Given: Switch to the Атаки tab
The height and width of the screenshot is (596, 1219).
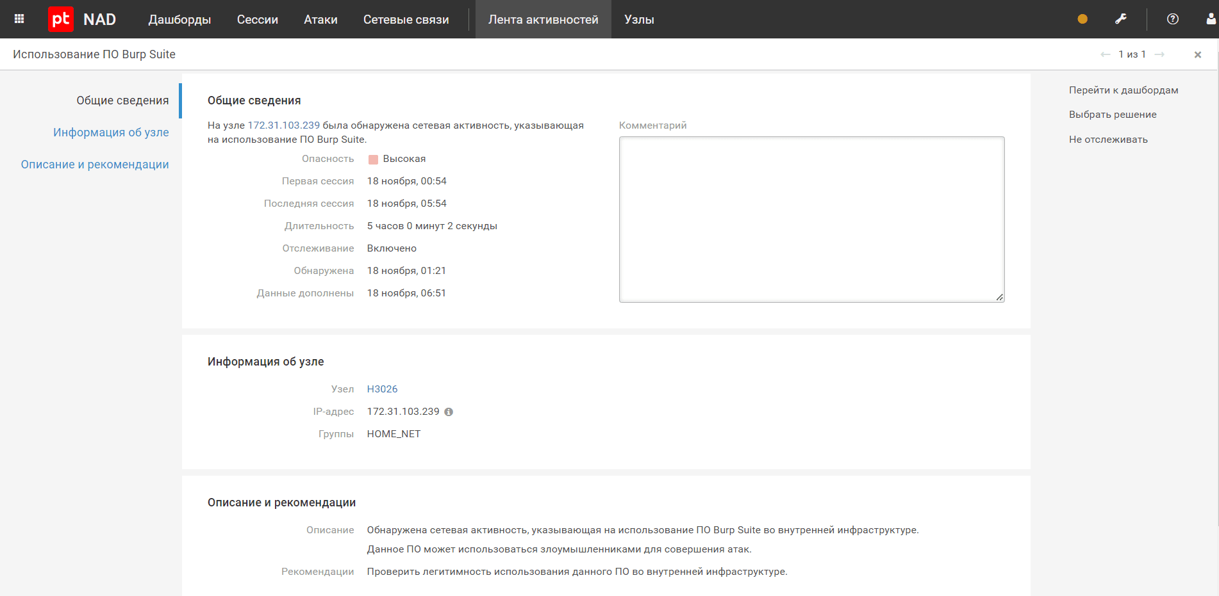Looking at the screenshot, I should 320,20.
